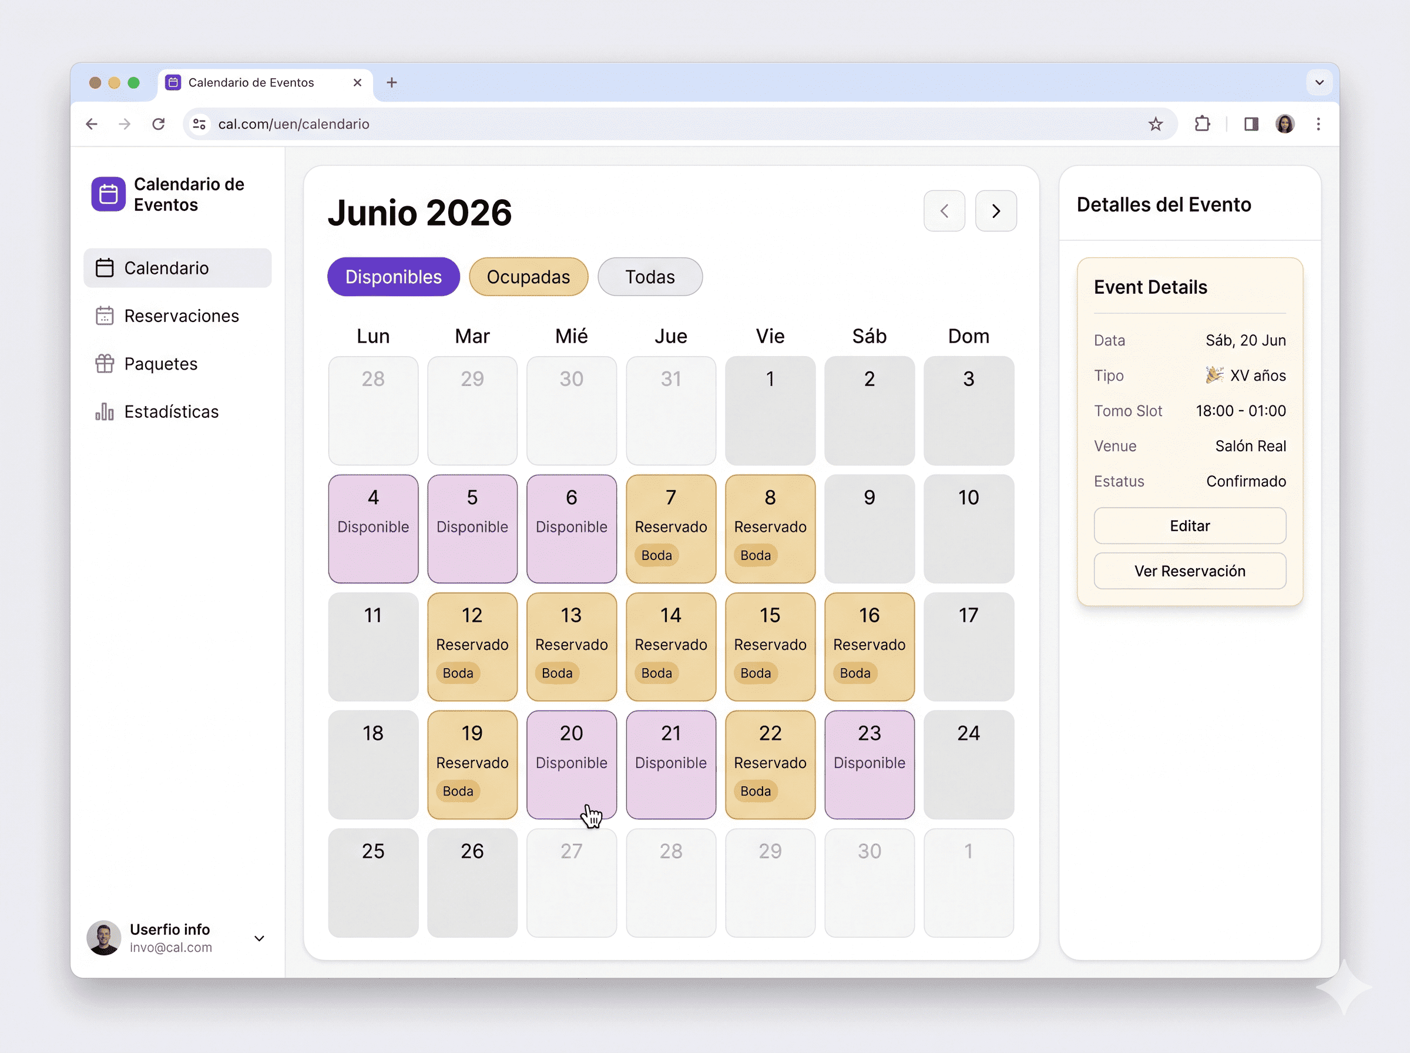Image resolution: width=1410 pixels, height=1053 pixels.
Task: Open reserved day 13
Action: click(x=572, y=646)
